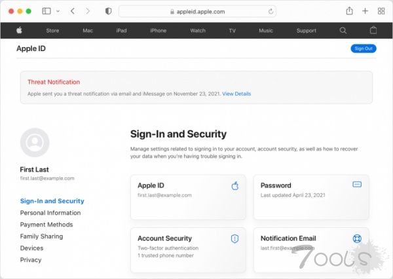Click Safari sidebar toggle icon
This screenshot has width=393, height=279.
[47, 11]
